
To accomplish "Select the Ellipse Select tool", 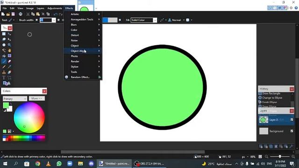I will [x=4, y=45].
